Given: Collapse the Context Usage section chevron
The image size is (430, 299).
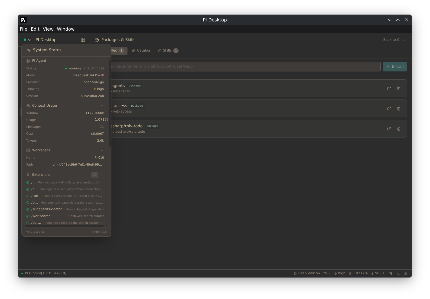Looking at the screenshot, I should click(x=102, y=106).
